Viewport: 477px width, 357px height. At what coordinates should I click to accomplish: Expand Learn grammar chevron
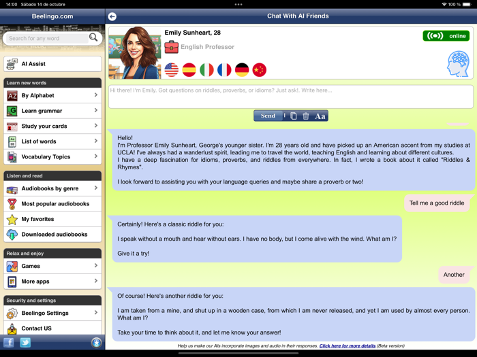(x=96, y=110)
